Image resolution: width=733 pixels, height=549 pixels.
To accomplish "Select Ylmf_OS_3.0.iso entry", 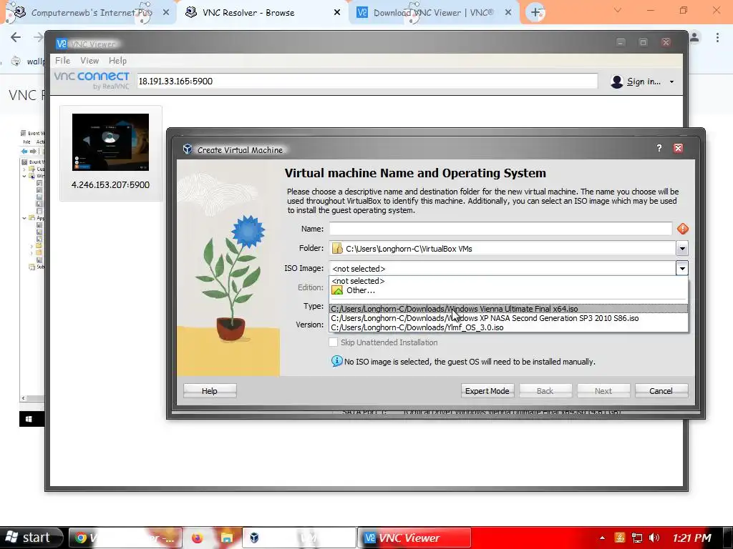I will click(509, 327).
